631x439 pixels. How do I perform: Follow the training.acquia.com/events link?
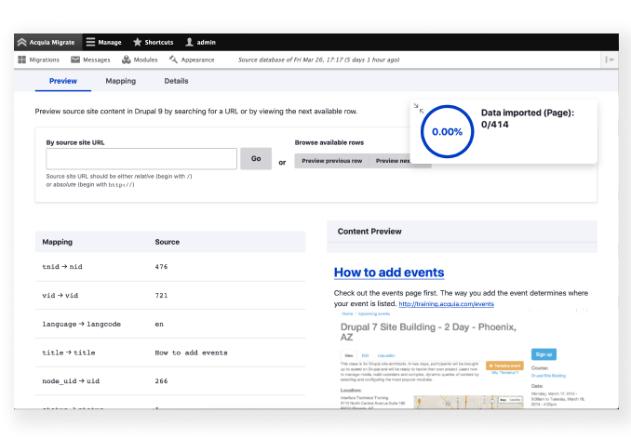click(x=446, y=304)
